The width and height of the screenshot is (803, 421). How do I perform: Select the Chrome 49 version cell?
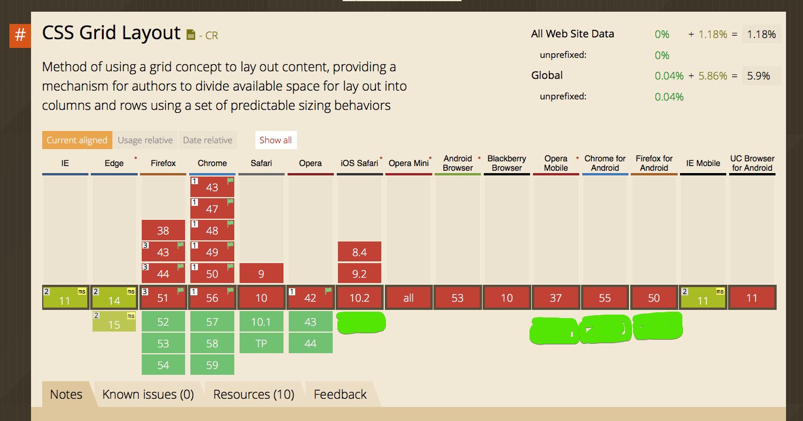point(212,252)
